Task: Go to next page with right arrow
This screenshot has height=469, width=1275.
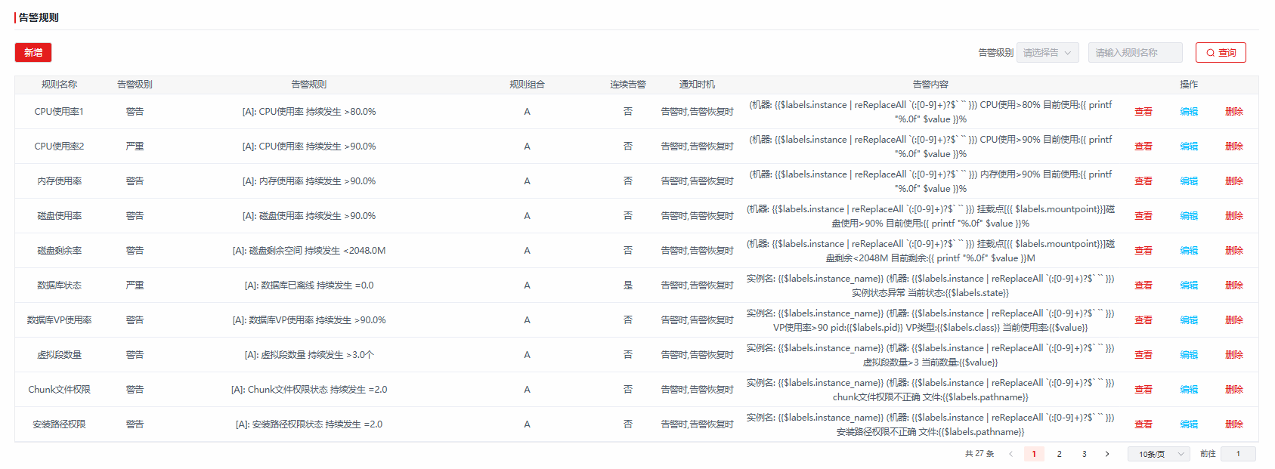Action: pos(1107,454)
